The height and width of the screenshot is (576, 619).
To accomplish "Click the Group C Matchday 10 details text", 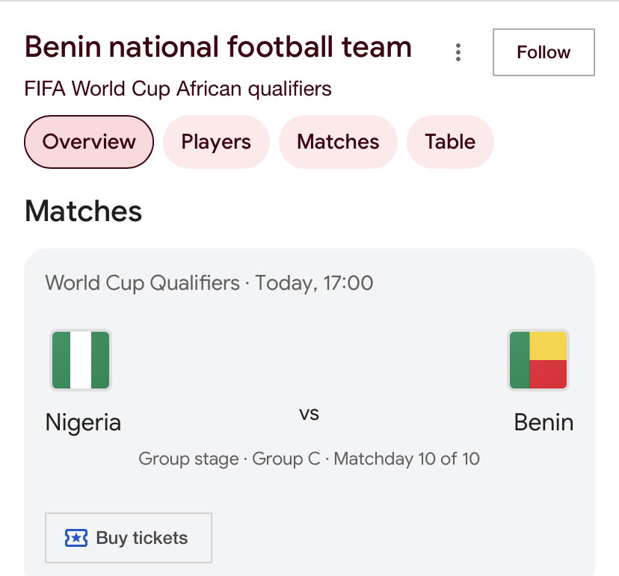I will 309,459.
